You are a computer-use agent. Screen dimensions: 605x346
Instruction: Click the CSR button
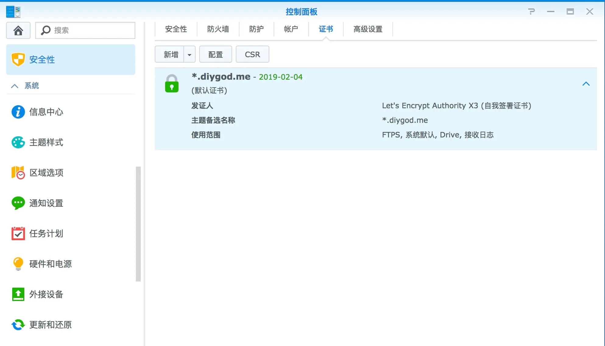tap(252, 54)
